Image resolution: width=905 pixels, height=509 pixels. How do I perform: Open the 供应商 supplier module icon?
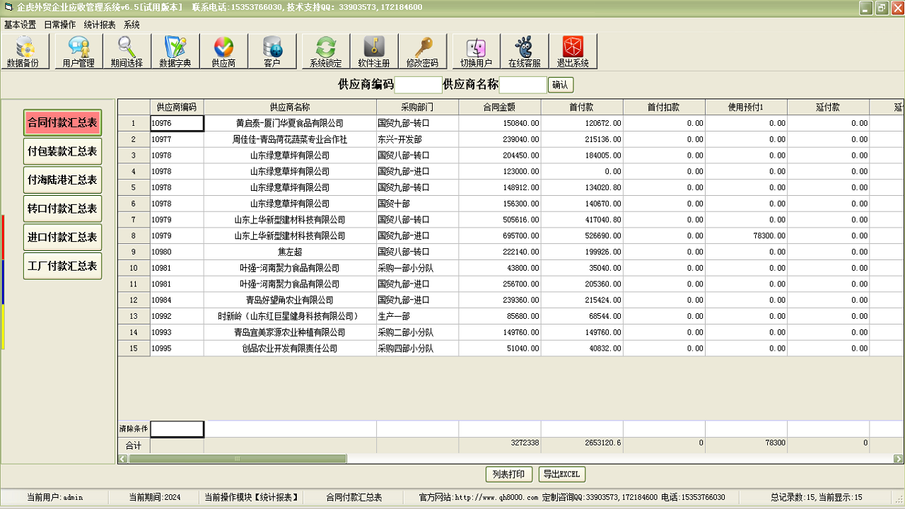(x=224, y=51)
